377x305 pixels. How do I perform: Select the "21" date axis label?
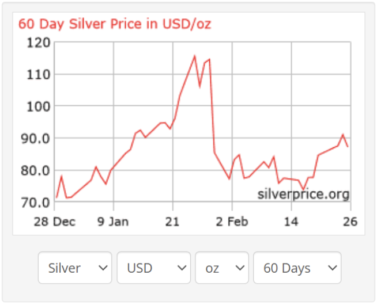[173, 222]
